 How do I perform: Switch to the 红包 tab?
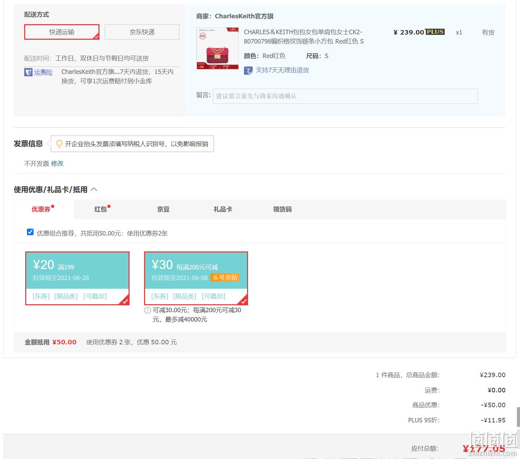point(101,209)
